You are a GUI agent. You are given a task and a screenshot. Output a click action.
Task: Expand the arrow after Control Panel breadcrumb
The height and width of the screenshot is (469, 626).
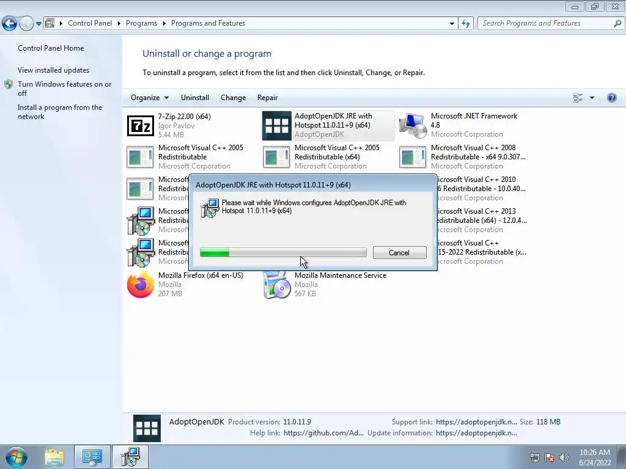pyautogui.click(x=119, y=23)
